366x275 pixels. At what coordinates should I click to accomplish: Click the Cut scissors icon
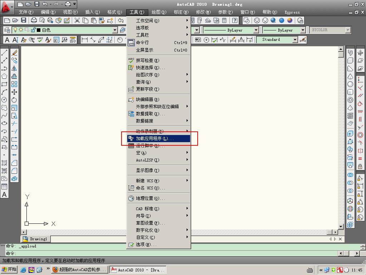pyautogui.click(x=77, y=20)
